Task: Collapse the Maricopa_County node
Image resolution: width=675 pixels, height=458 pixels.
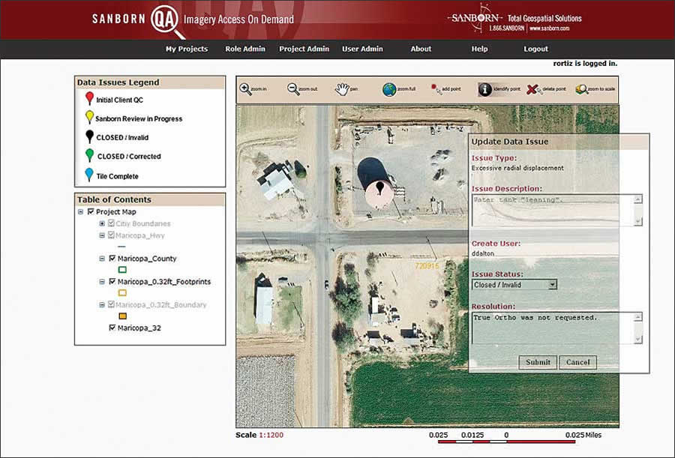Action: (x=102, y=259)
